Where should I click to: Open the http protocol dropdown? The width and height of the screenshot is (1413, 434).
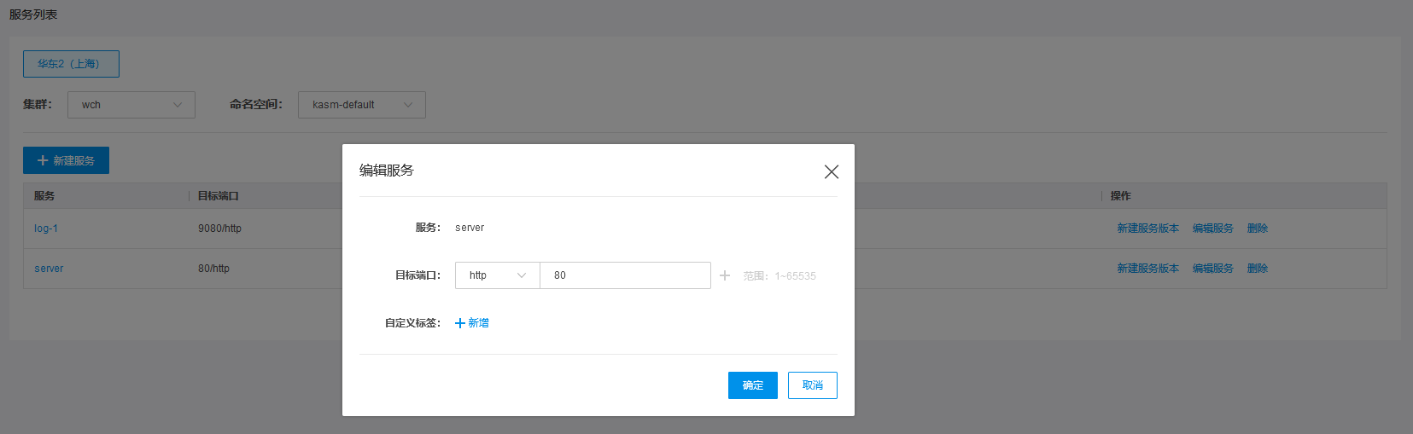coord(498,275)
